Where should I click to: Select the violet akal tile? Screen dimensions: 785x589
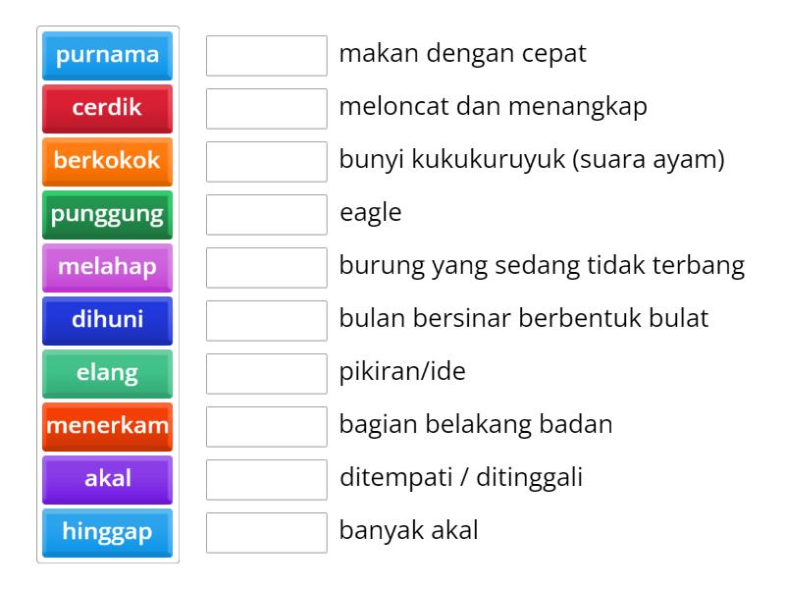click(107, 479)
